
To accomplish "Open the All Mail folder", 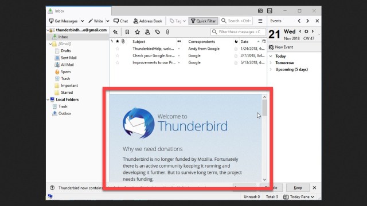I will coord(67,65).
